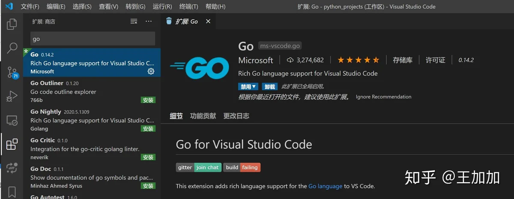Select the Go Nightly extension row
The width and height of the screenshot is (514, 199).
(x=92, y=120)
